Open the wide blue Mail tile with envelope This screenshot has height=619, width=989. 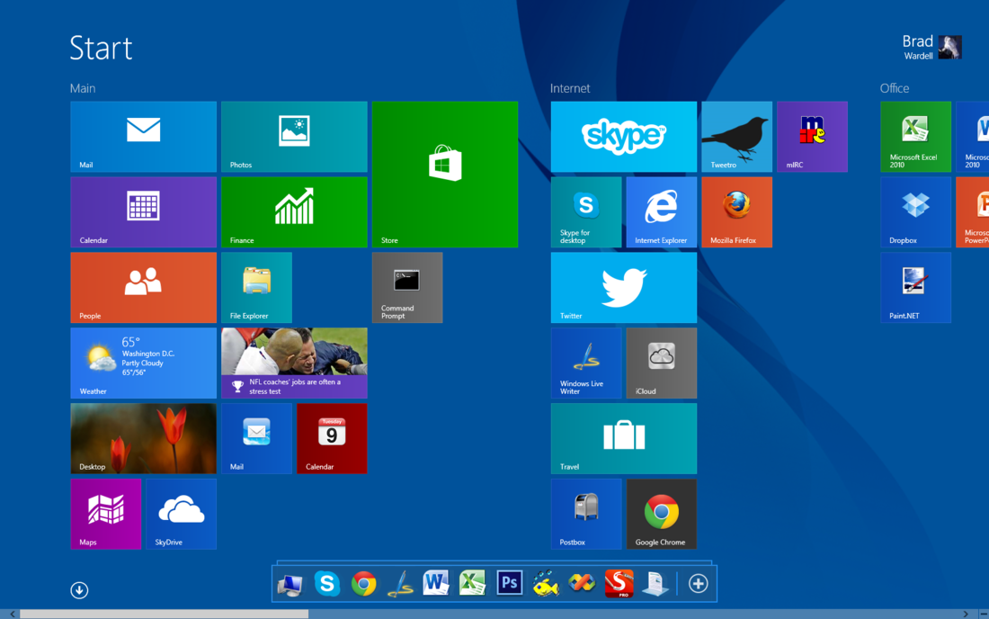143,136
